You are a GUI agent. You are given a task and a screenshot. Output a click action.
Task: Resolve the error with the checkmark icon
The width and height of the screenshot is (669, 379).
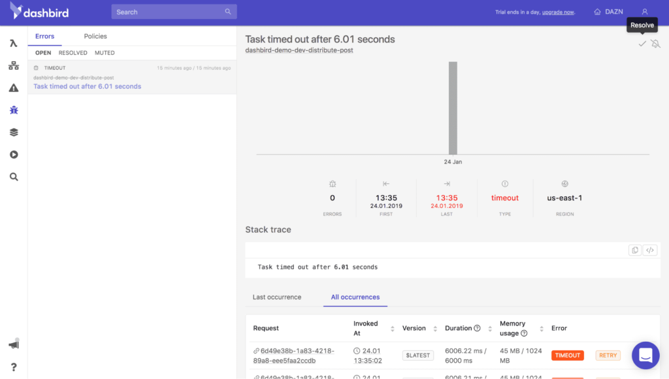click(x=642, y=43)
